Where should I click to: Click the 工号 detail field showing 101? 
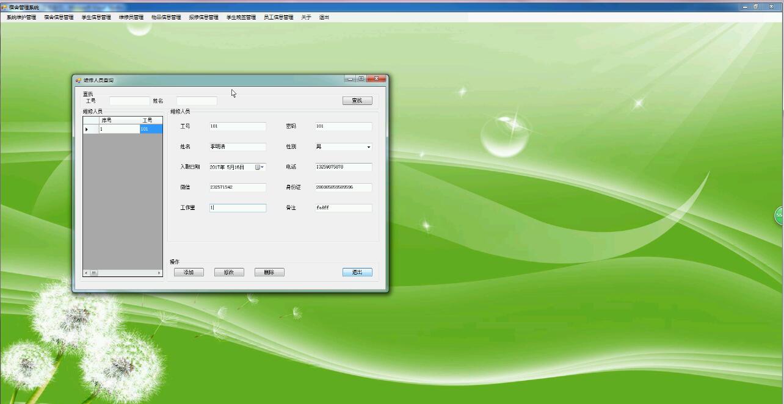coord(238,126)
